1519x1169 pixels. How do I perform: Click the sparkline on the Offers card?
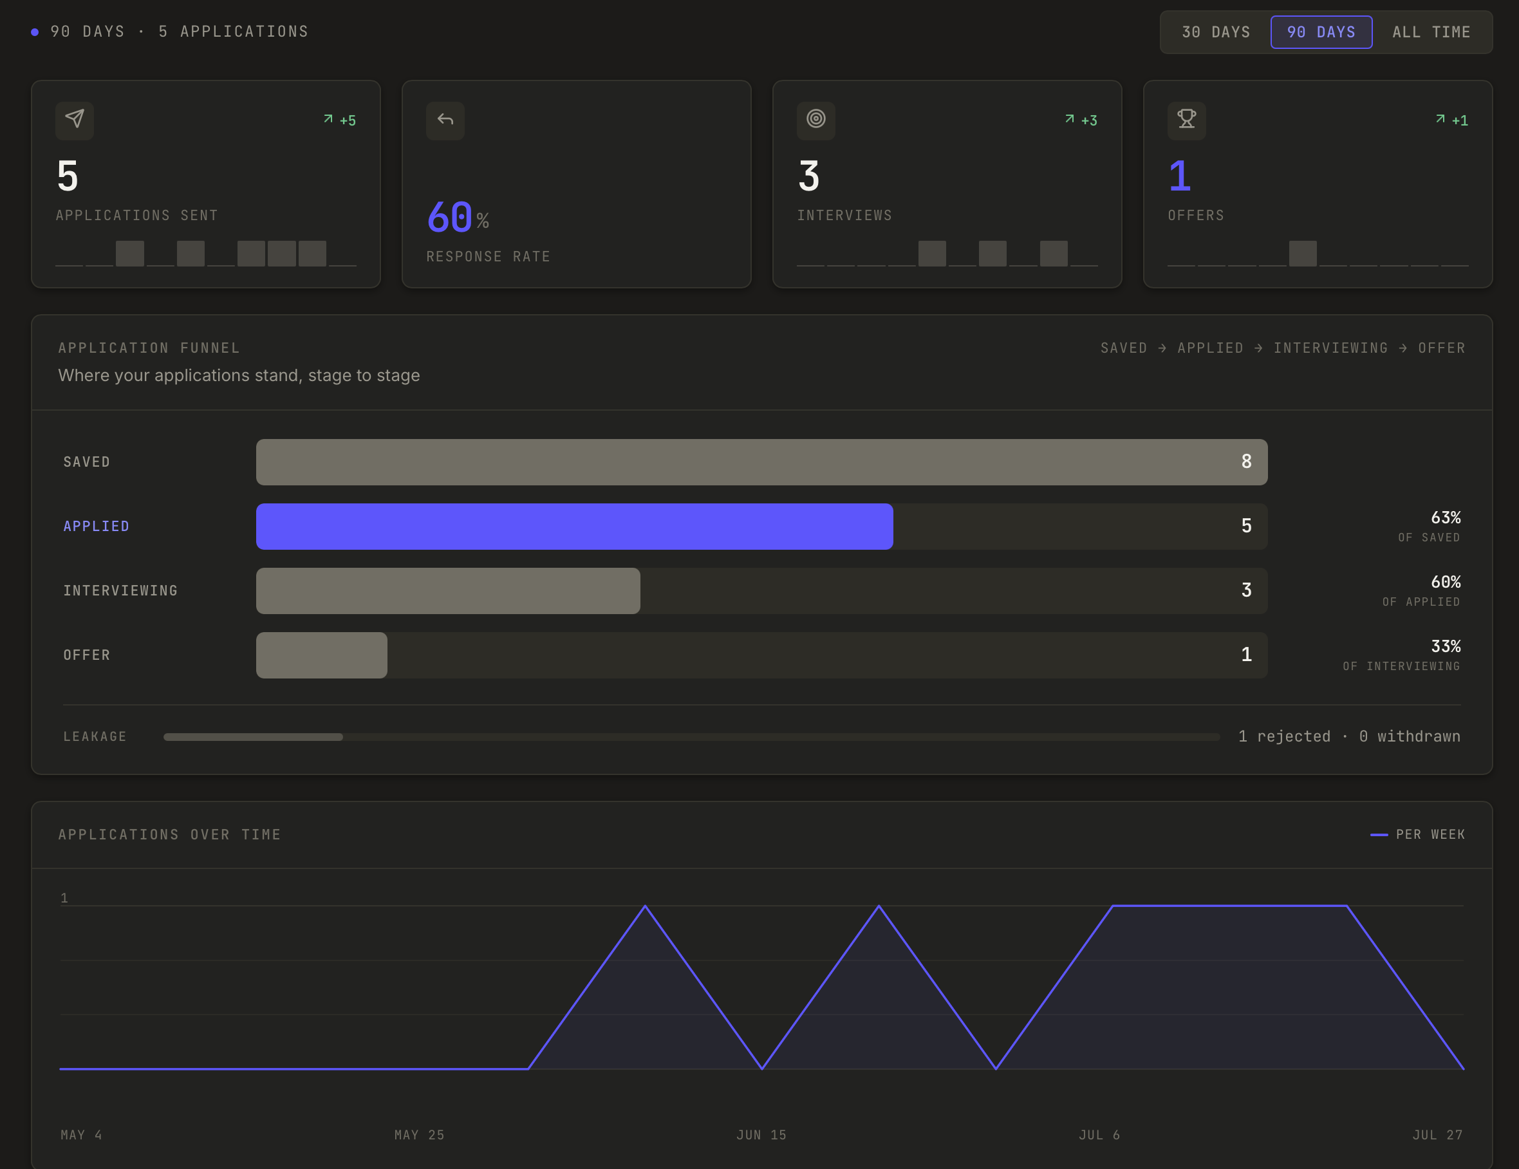coord(1318,254)
